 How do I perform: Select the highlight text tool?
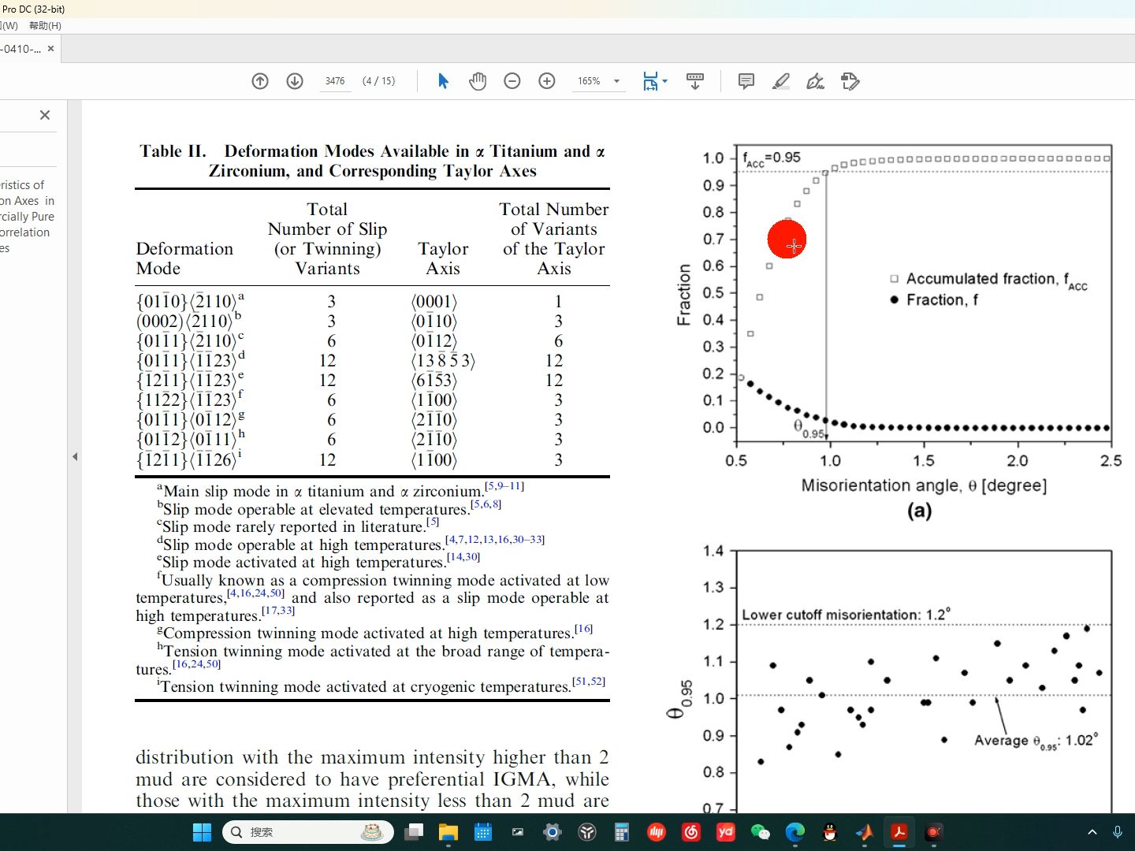781,81
